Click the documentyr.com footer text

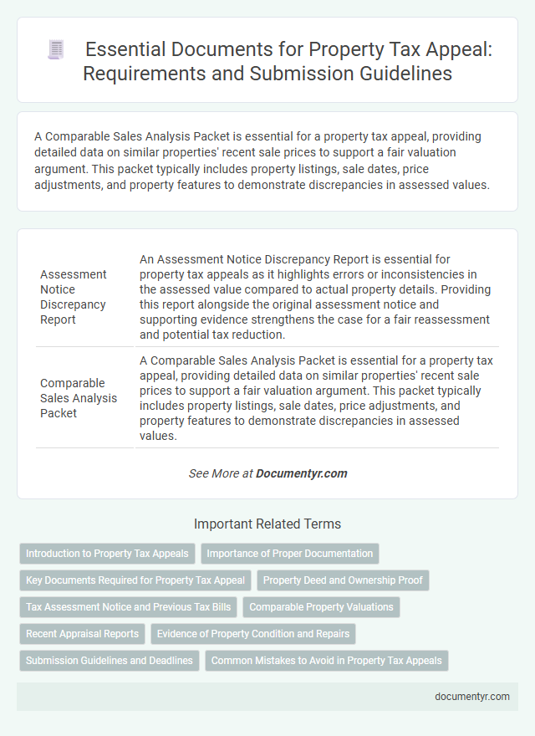(x=471, y=696)
